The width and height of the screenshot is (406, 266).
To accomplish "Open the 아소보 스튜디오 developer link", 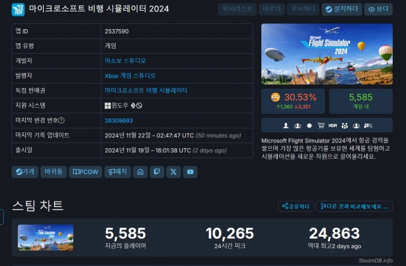I will (126, 61).
